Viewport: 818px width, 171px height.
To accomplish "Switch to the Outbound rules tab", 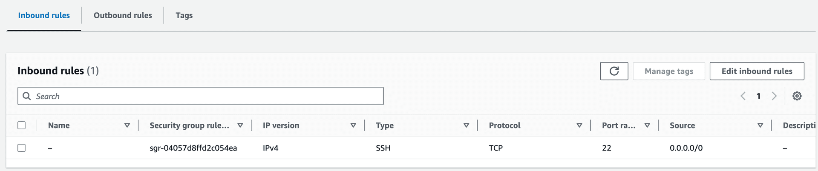I will (x=123, y=15).
